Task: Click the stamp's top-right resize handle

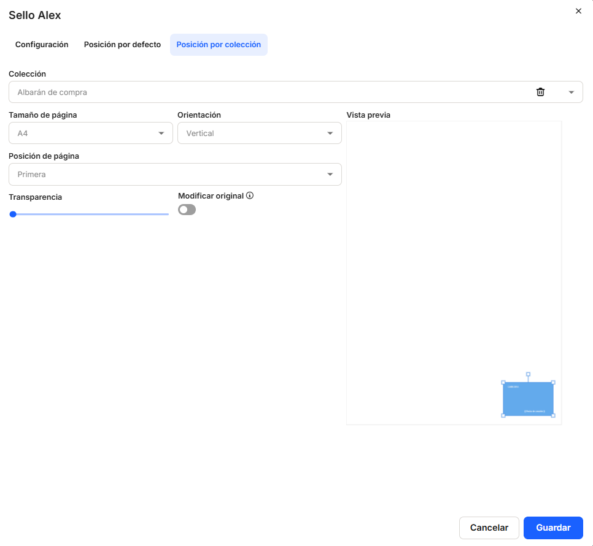Action: point(553,382)
